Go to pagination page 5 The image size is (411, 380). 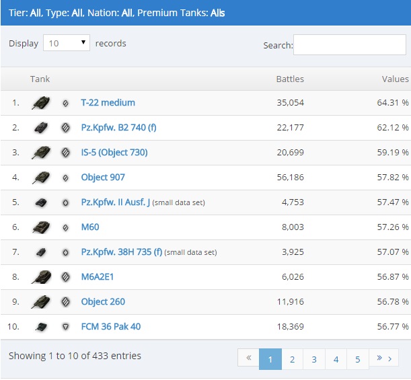[x=358, y=359]
